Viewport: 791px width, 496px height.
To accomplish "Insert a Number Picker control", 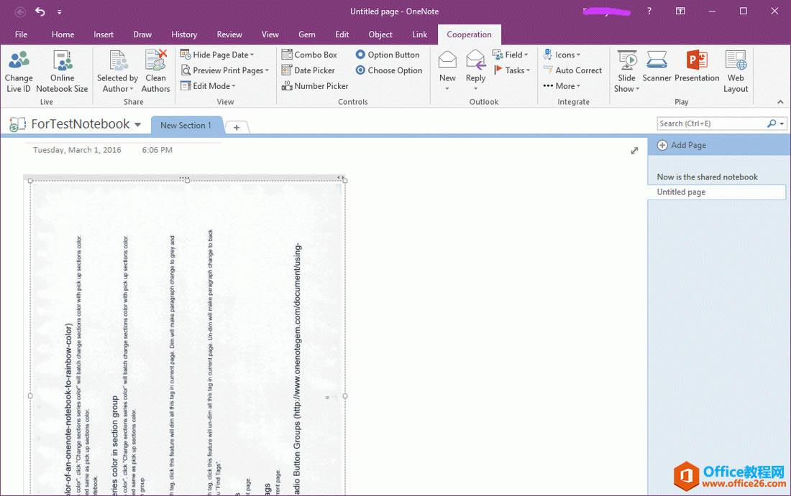I will pyautogui.click(x=315, y=86).
